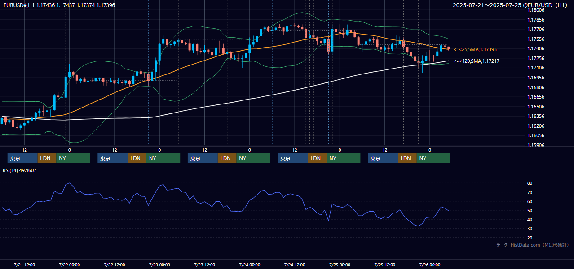574x269 pixels.
Task: Click RSI scale value 30
Action: [x=530, y=229]
